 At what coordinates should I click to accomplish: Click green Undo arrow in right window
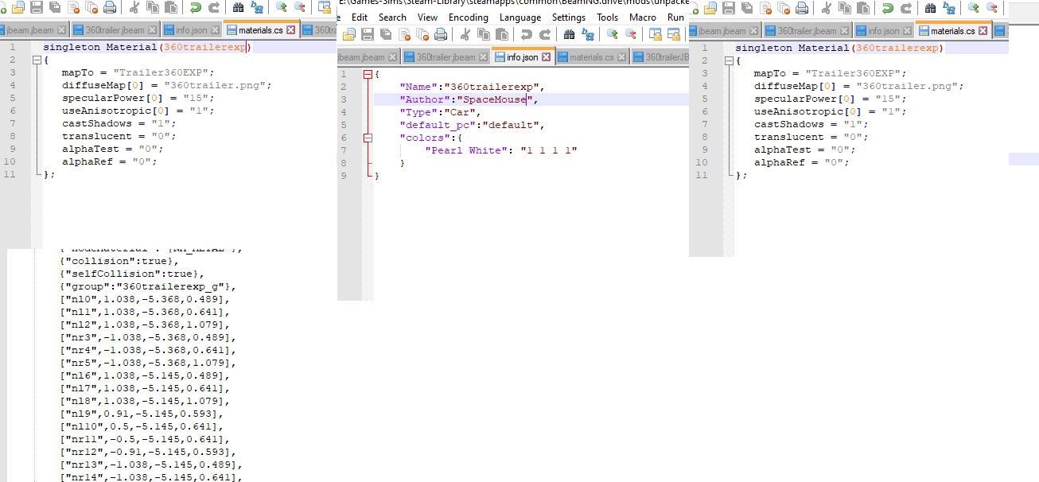[x=888, y=8]
